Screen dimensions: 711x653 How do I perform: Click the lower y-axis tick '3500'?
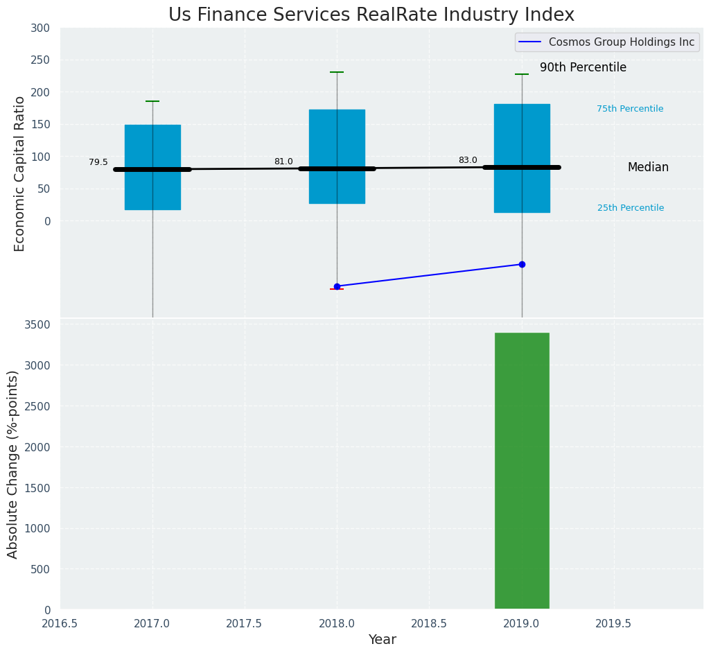point(36,324)
